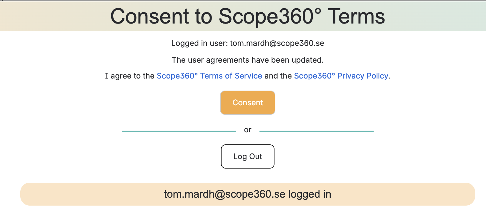Screen dimensions: 486x220
Task: Click the tom.mardh@scope360.se email under the heading
Action: pyautogui.click(x=277, y=43)
